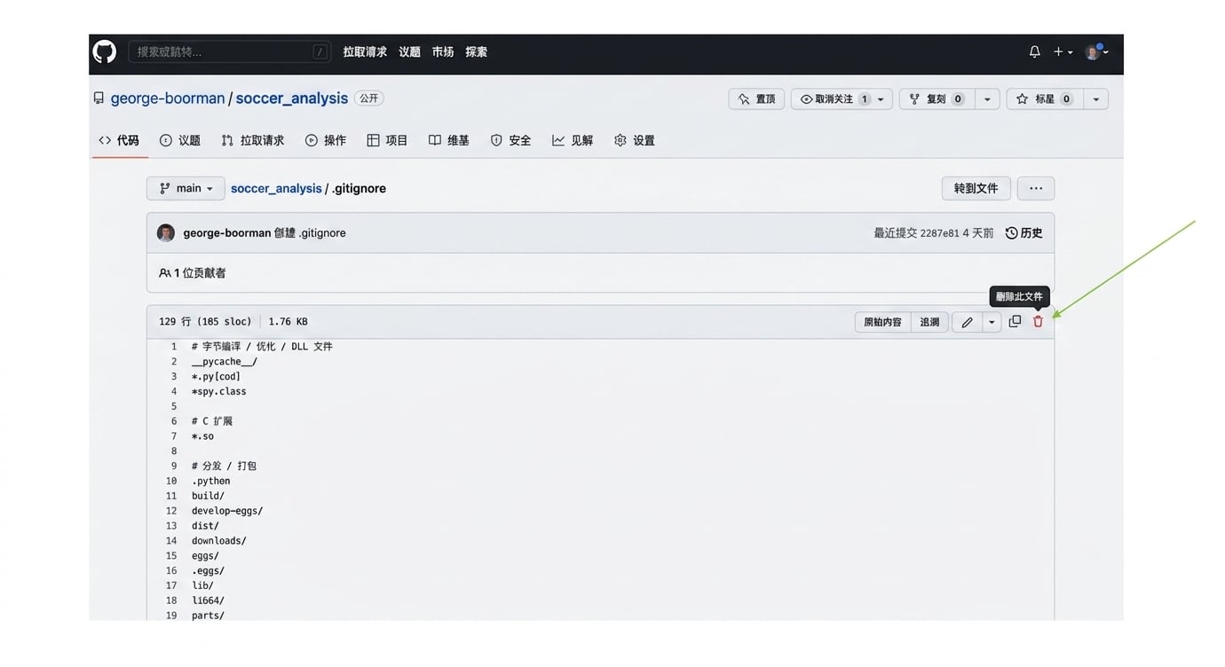The height and width of the screenshot is (667, 1225).
Task: Click the downloads/ line
Action: (x=218, y=541)
